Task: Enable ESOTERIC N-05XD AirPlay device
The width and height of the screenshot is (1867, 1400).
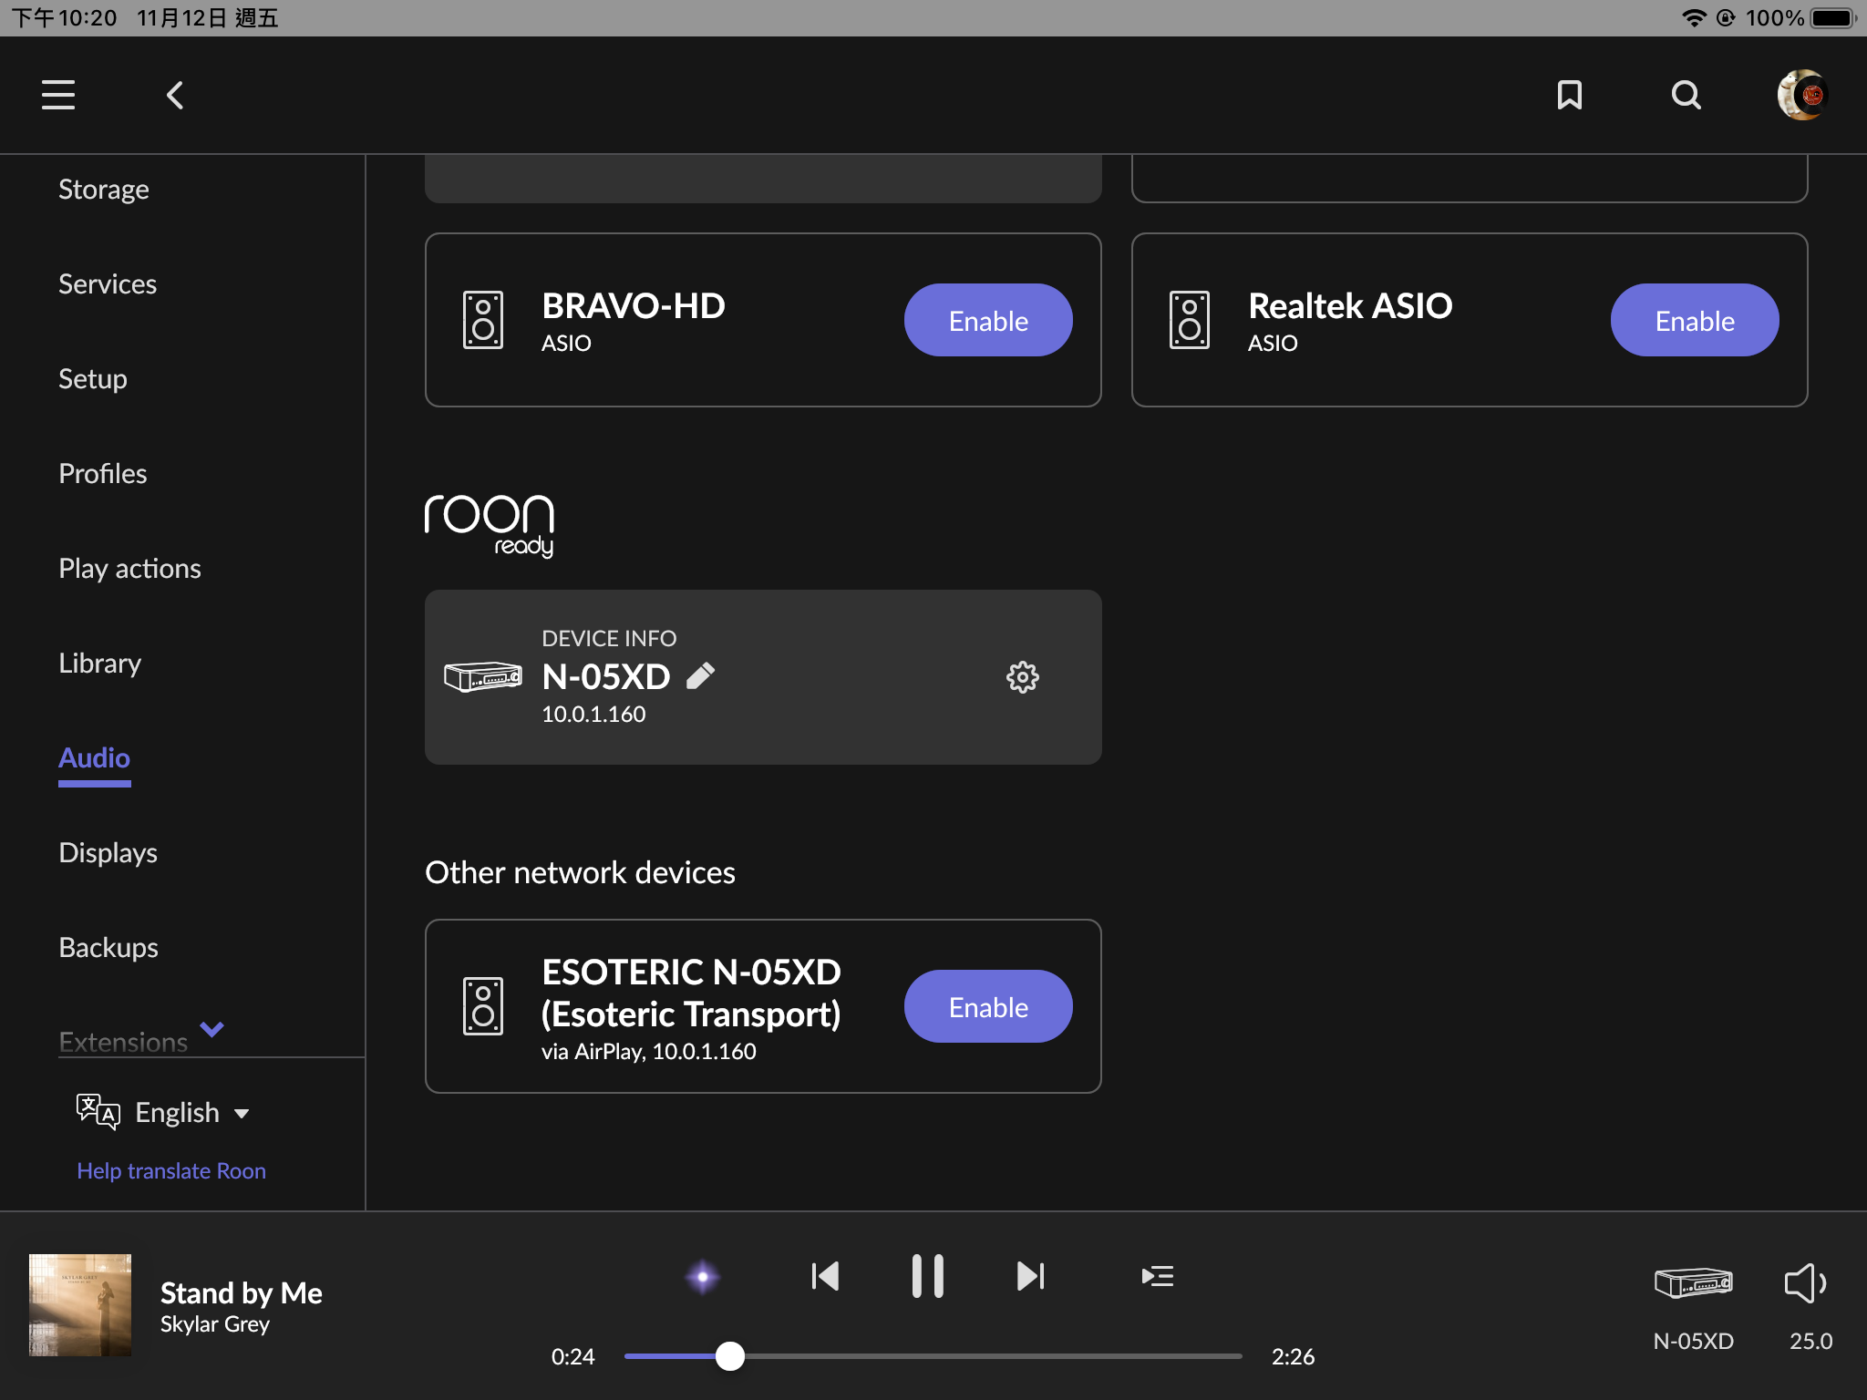Action: [988, 1006]
